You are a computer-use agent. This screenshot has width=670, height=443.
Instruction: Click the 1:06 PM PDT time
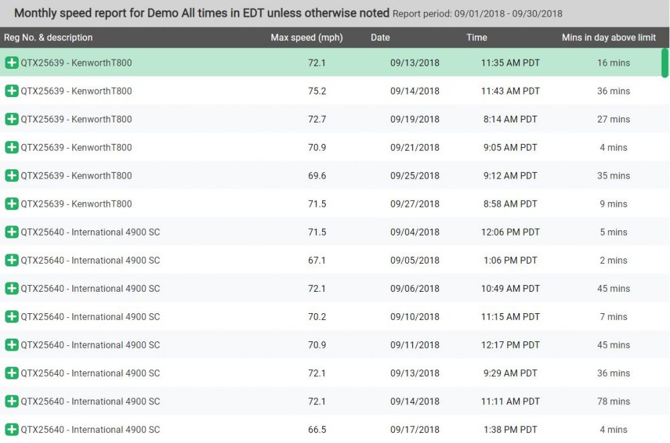tap(510, 260)
